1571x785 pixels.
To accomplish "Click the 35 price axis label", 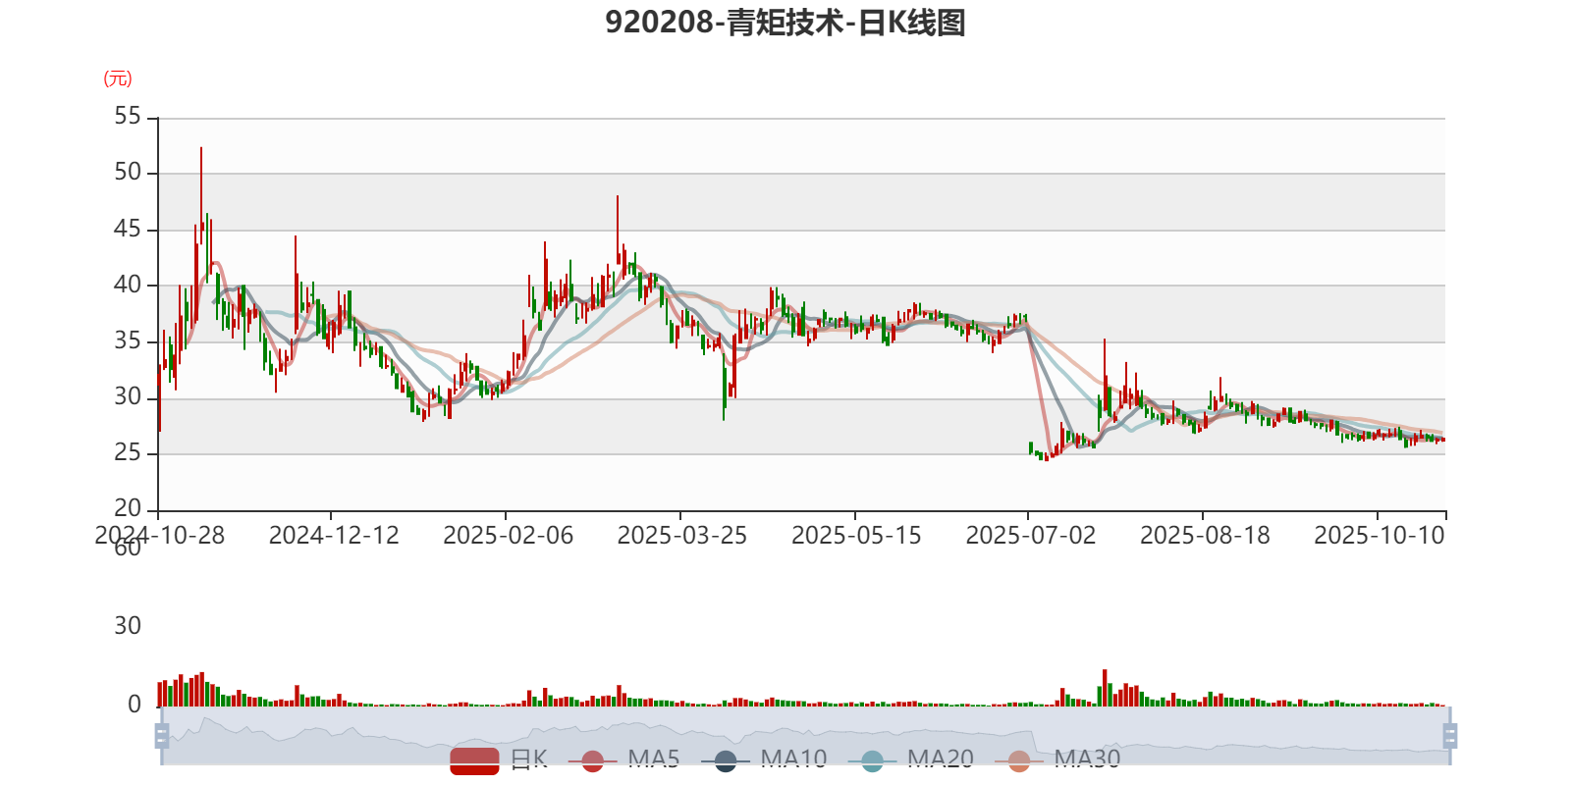I will [128, 340].
